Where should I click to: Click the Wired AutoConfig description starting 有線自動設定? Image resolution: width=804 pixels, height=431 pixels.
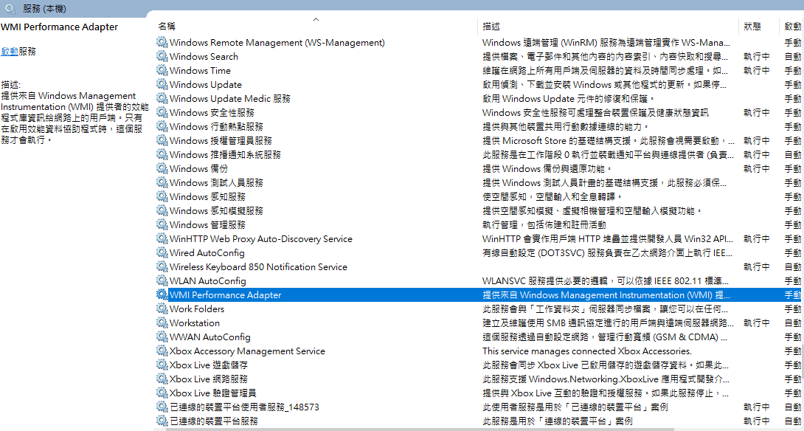[607, 253]
